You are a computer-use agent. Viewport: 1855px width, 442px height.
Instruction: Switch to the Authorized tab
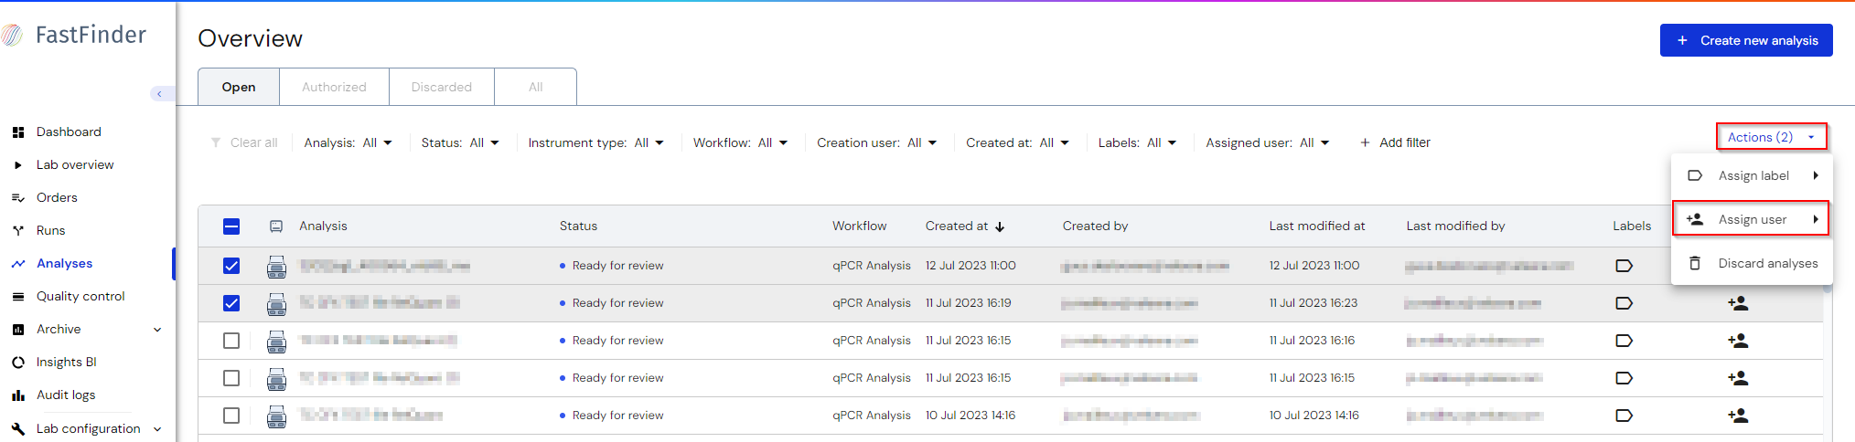(334, 87)
